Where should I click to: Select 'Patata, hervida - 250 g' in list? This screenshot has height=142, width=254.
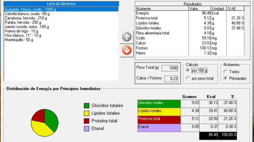tap(23, 22)
